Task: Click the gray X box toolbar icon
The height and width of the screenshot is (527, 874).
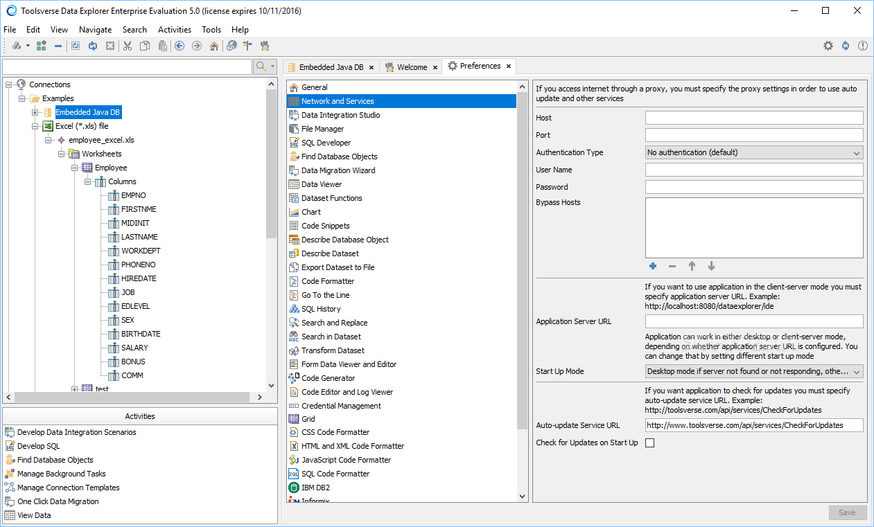Action: 110,46
